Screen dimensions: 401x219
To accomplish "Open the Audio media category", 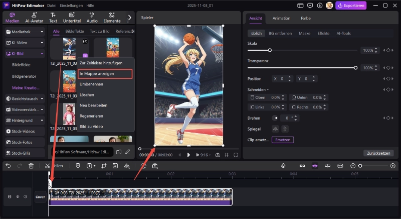I will point(92,18).
